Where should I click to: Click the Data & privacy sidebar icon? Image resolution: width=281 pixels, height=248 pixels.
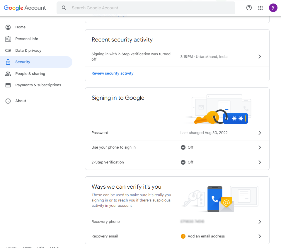pos(8,50)
